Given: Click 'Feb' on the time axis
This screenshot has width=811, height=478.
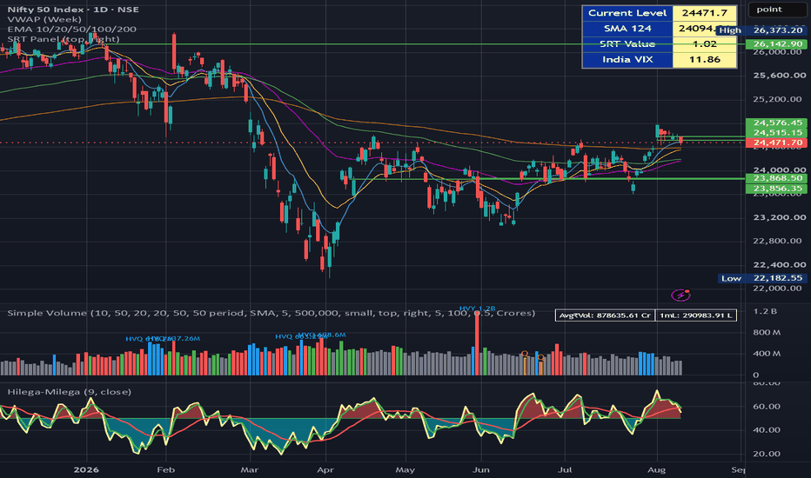Looking at the screenshot, I should point(165,469).
